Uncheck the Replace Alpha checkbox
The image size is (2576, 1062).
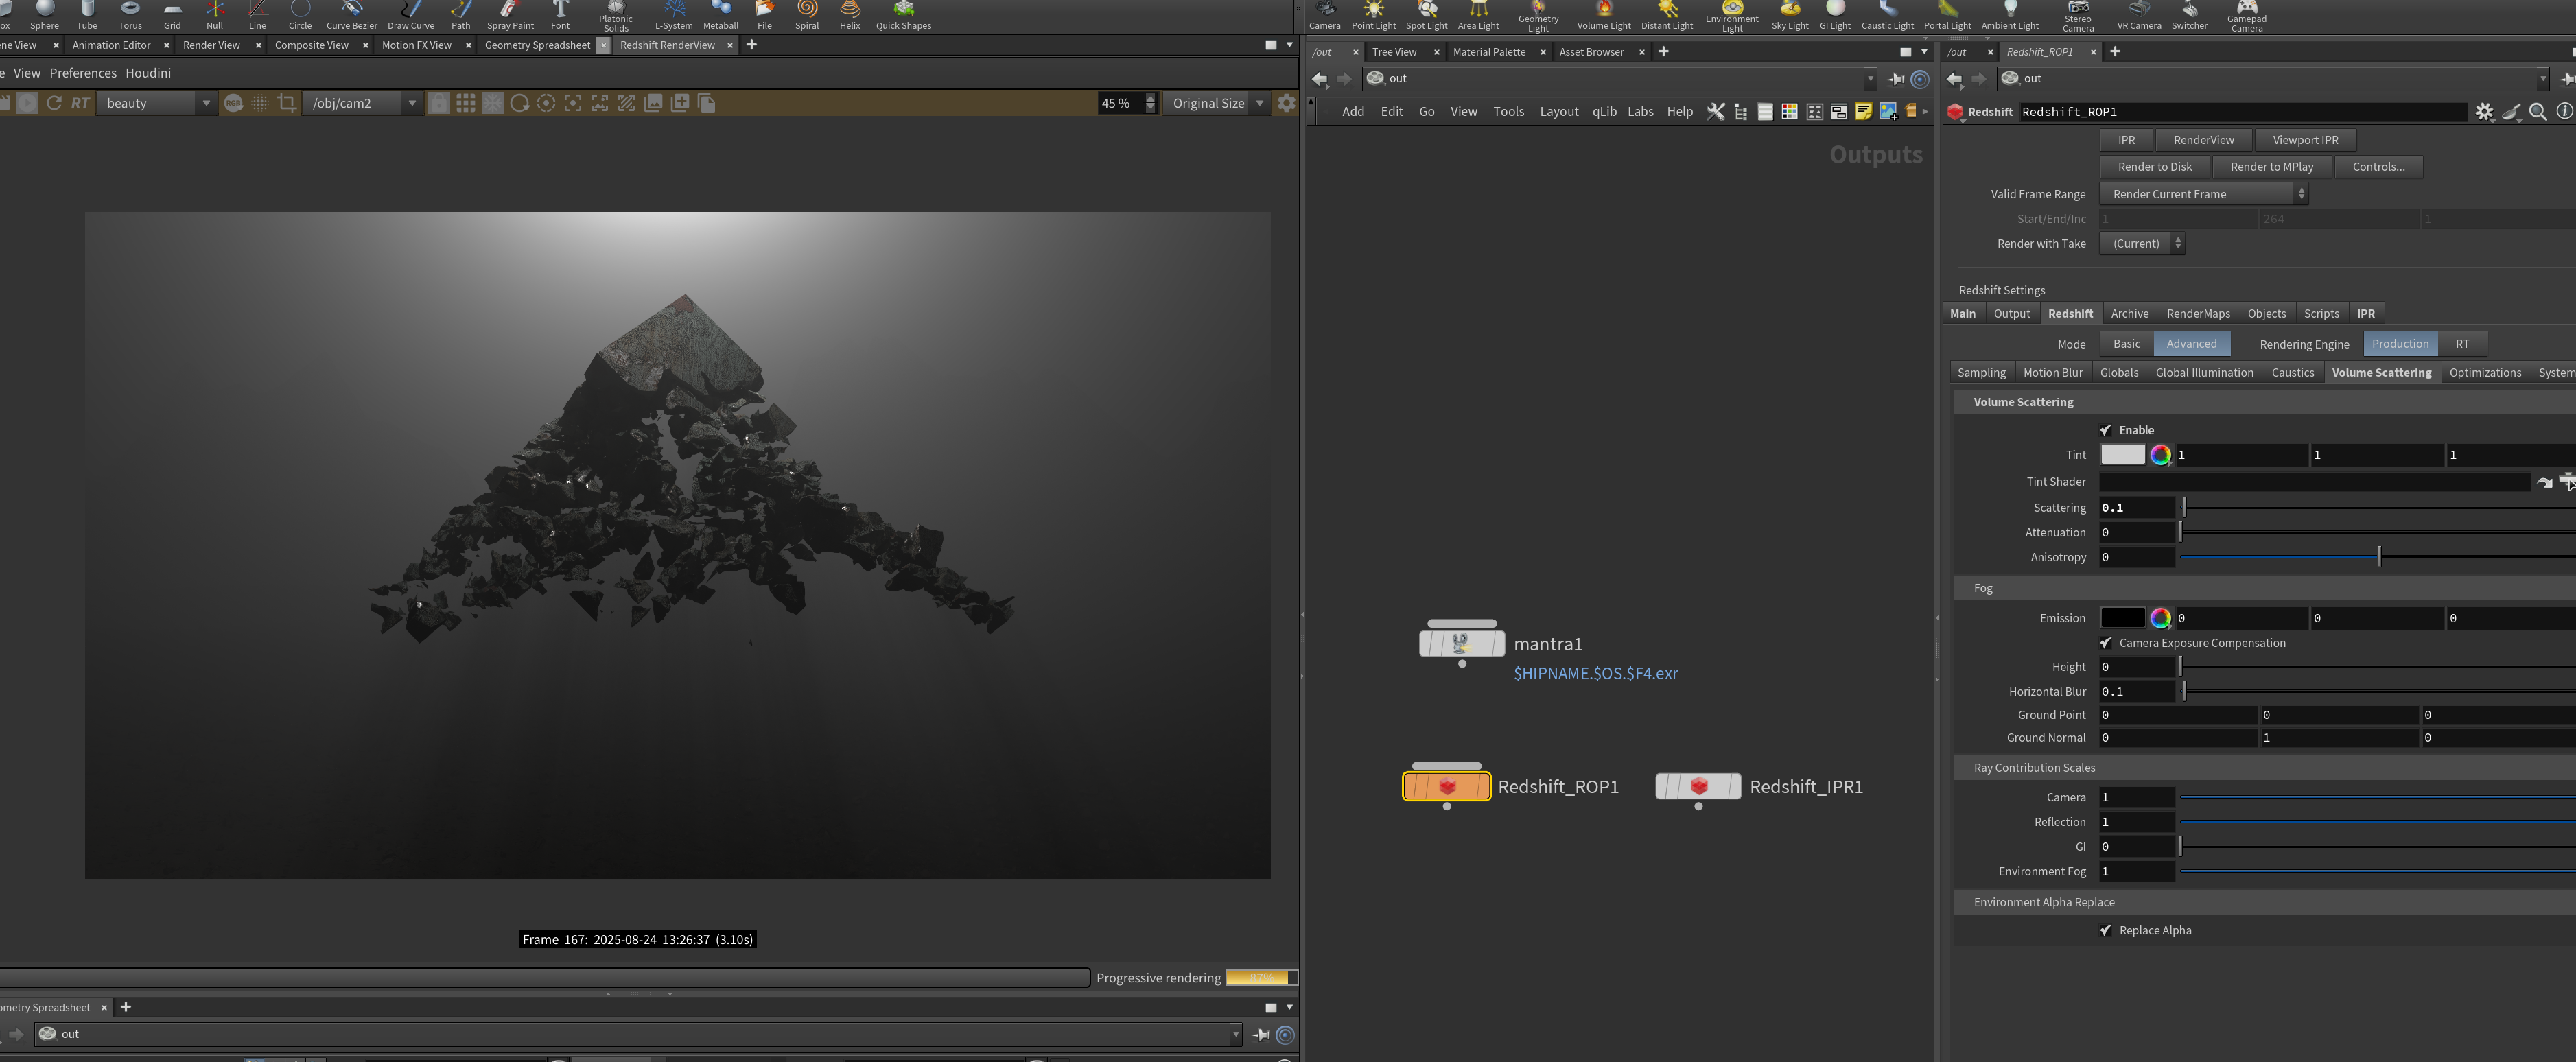pyautogui.click(x=2106, y=930)
